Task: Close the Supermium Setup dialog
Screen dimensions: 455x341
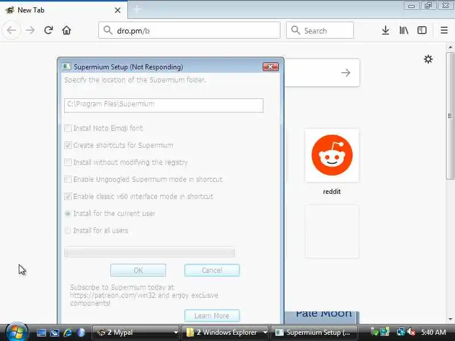Action: coord(271,67)
